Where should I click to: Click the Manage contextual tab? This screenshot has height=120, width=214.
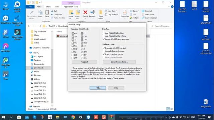coord(71,3)
